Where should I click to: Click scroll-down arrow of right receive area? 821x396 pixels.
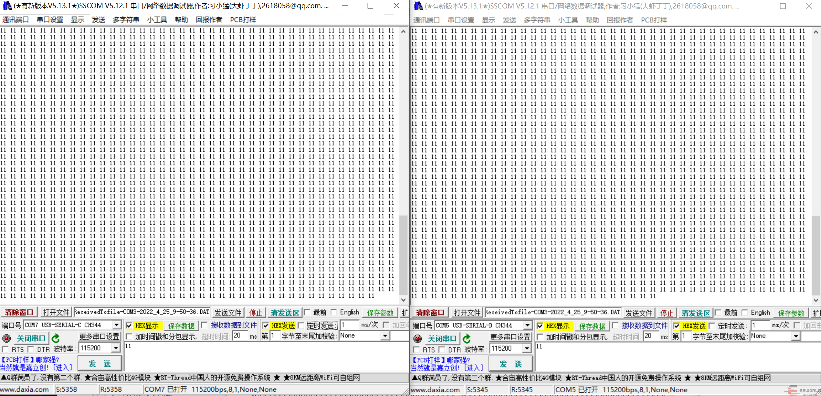(816, 300)
